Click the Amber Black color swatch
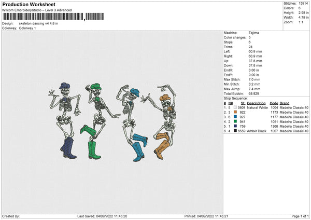The width and height of the screenshot is (311, 220). [235, 131]
